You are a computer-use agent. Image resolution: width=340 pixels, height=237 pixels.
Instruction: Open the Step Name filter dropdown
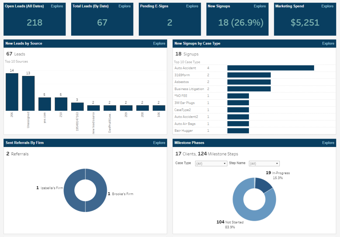[264, 163]
